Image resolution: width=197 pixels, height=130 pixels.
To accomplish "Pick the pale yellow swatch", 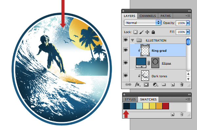I will [x=146, y=106].
